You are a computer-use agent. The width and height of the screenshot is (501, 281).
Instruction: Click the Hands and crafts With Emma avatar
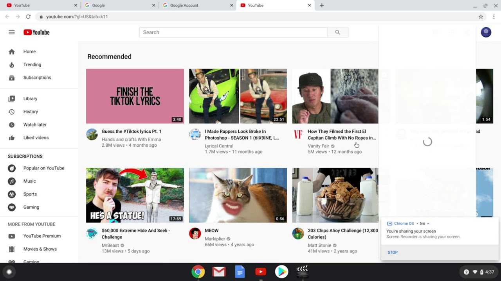click(92, 134)
